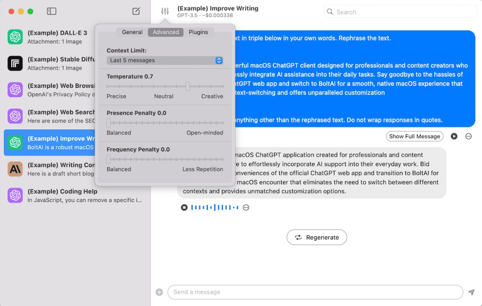Click the search magnifier icon
The image size is (482, 306).
(330, 11)
